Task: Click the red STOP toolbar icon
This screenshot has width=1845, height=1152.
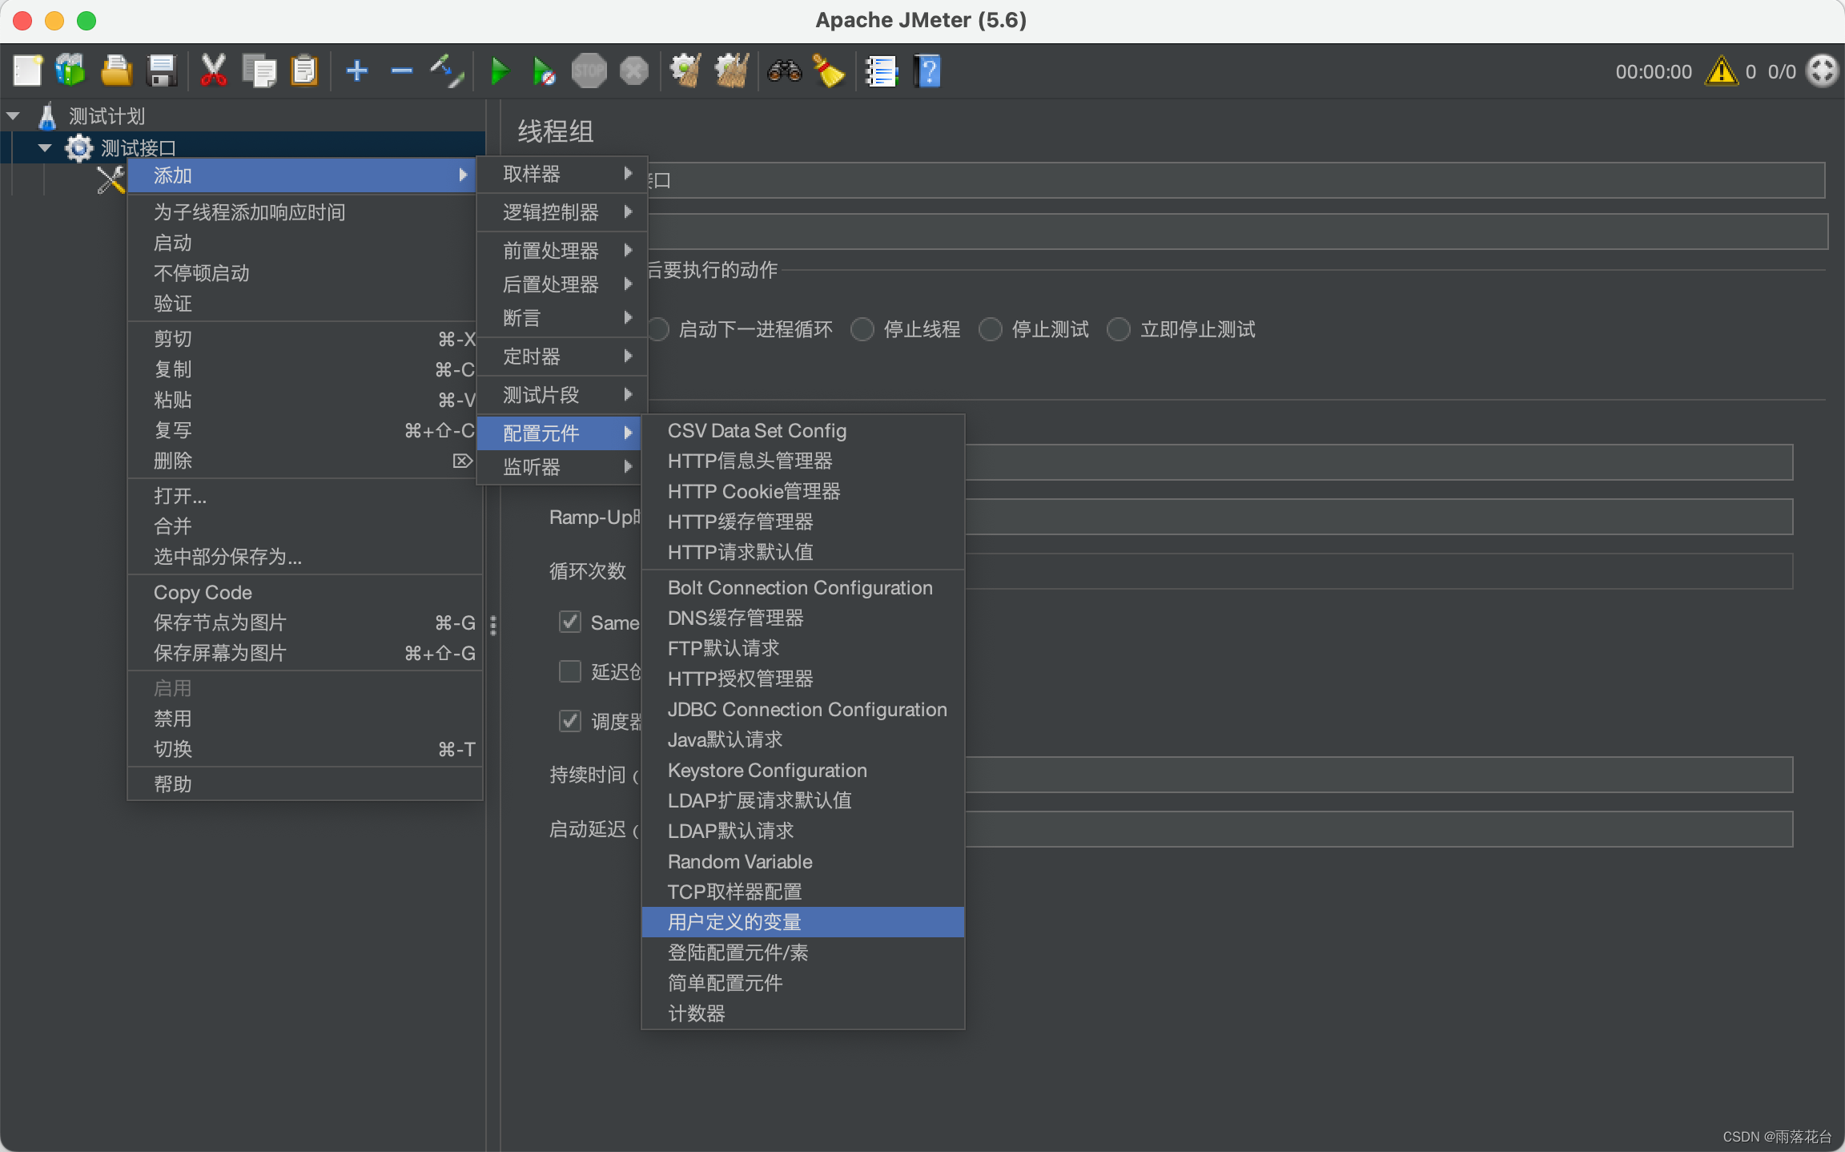Action: [x=589, y=71]
